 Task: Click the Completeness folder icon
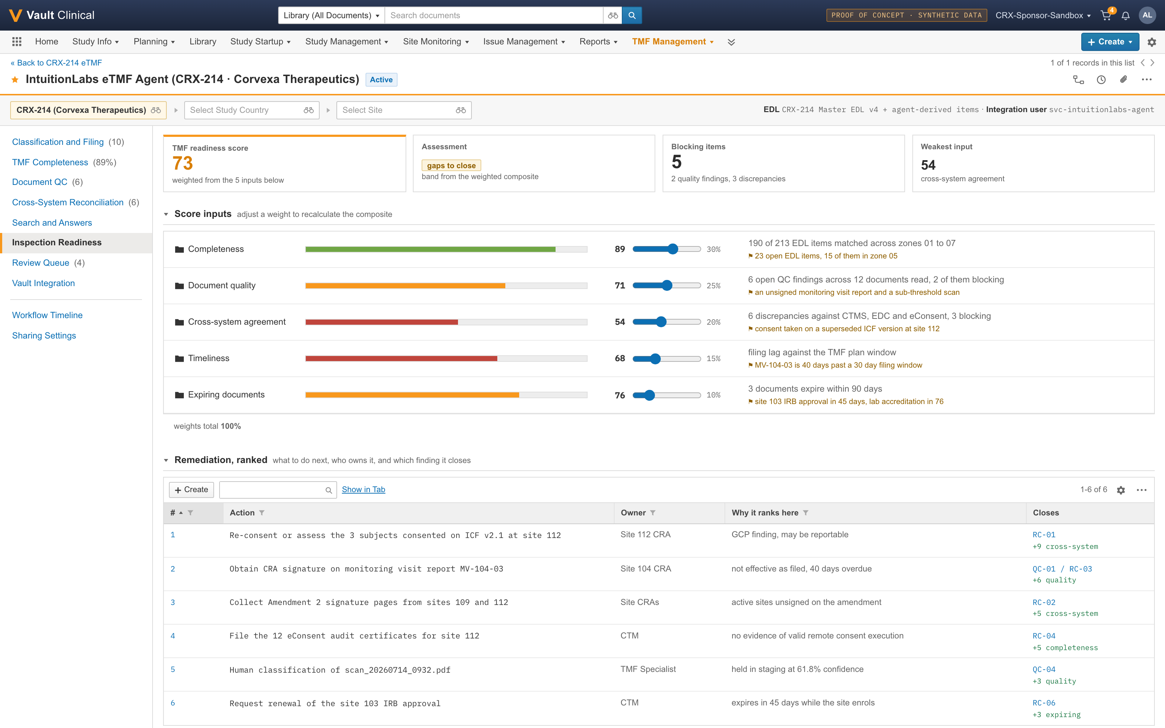(179, 249)
